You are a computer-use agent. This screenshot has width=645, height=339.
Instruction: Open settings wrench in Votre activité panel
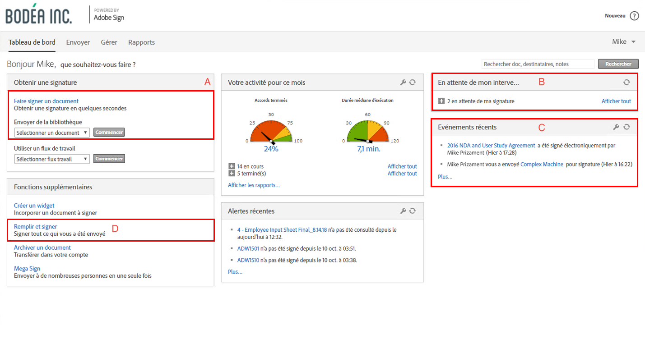coord(404,82)
